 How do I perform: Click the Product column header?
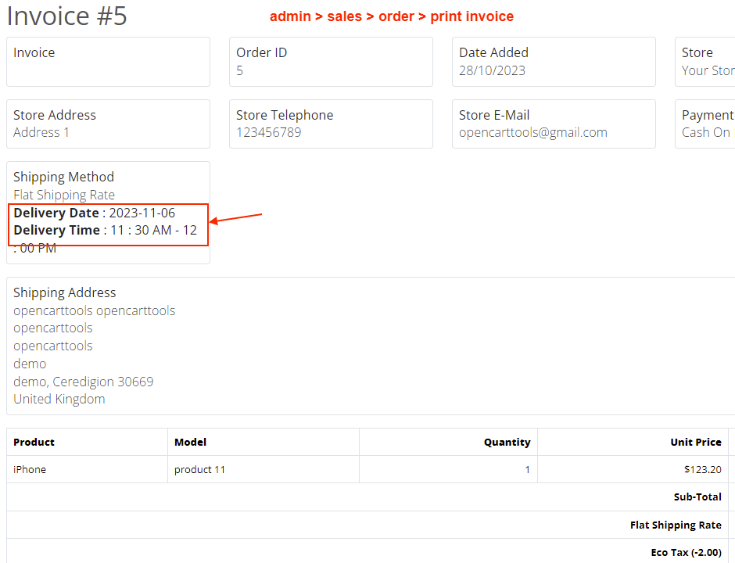(34, 442)
